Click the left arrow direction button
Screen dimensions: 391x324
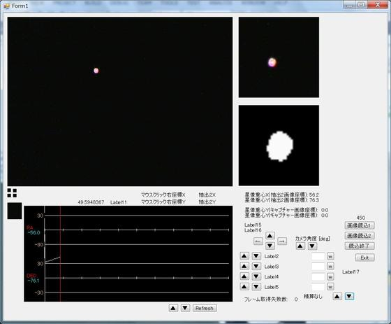pos(258,241)
